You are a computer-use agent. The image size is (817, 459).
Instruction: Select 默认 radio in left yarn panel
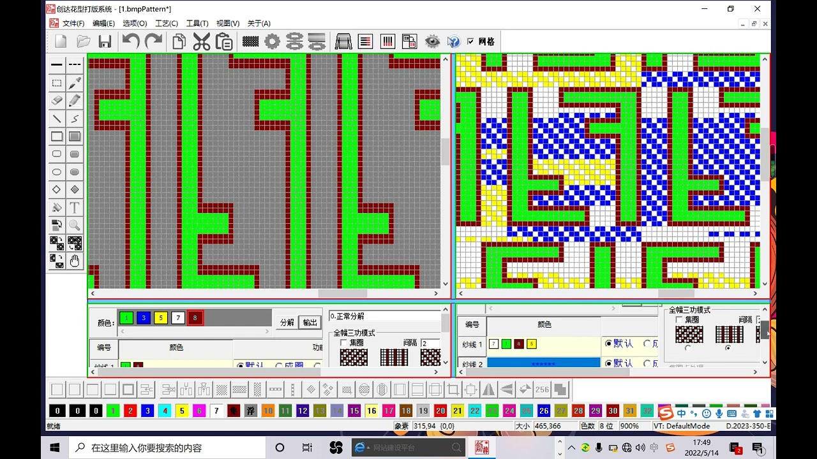tap(241, 366)
